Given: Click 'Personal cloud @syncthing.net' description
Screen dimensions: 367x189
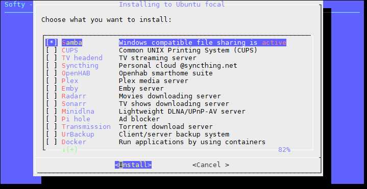Looking at the screenshot, I should [178, 66].
